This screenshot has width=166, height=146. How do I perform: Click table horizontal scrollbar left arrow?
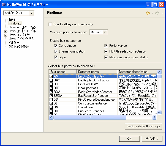click(x=51, y=117)
